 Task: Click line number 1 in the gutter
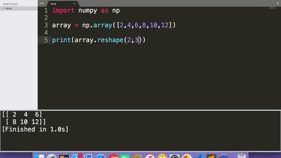[46, 11]
